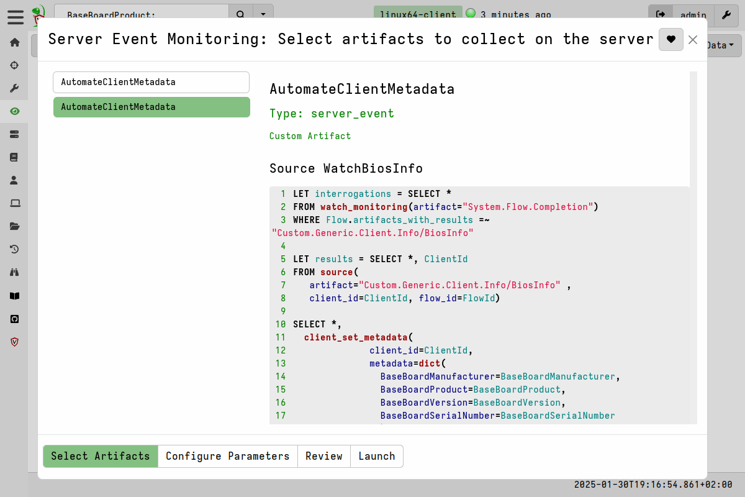Switch to the Review tab
The height and width of the screenshot is (497, 745).
click(324, 456)
